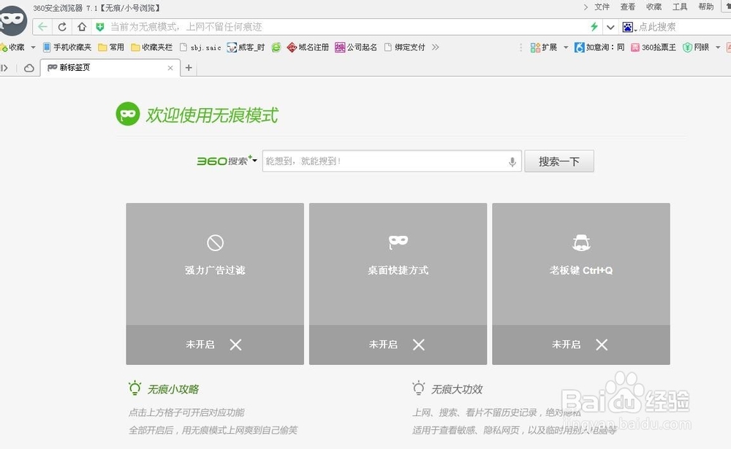Click 未开启 status under 桌面快捷方式

coord(383,345)
